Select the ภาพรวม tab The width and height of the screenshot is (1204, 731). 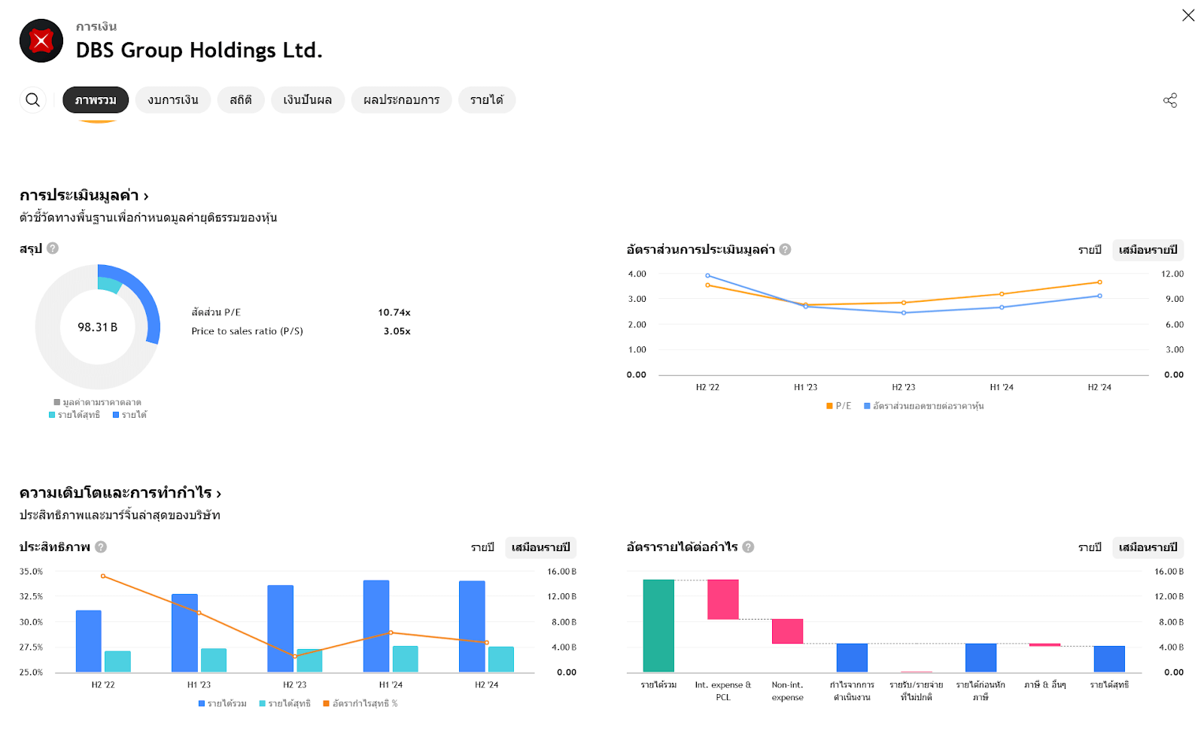point(96,100)
